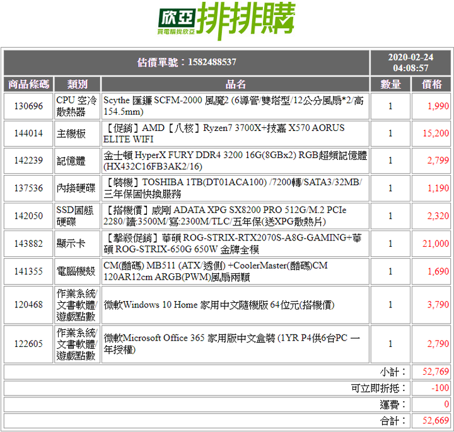454x432 pixels.
Task: Select barcode 130696
Action: tap(28, 106)
